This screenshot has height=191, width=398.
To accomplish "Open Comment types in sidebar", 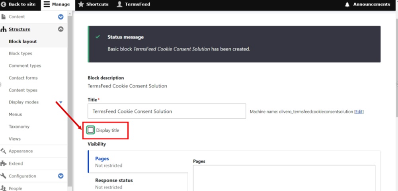I will tap(25, 66).
